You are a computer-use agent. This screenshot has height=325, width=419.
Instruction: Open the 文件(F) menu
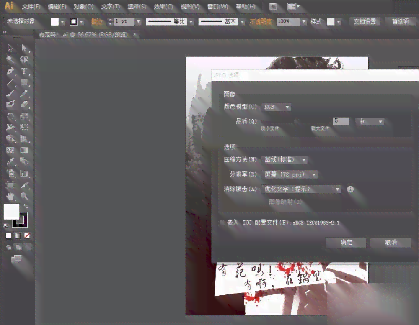(x=31, y=7)
